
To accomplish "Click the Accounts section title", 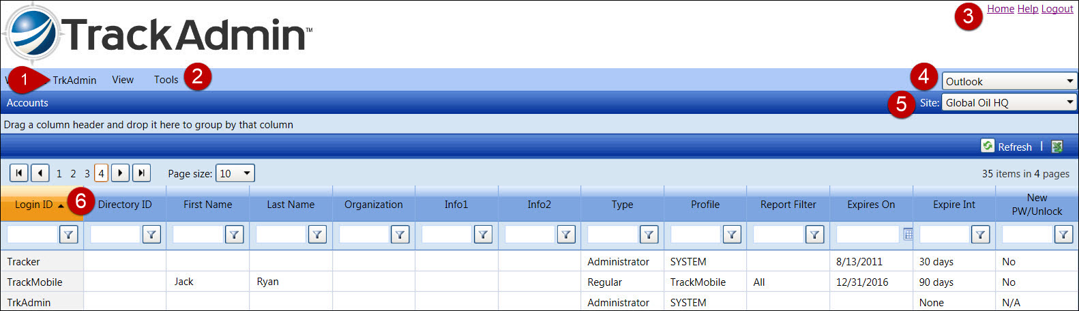I will [27, 103].
